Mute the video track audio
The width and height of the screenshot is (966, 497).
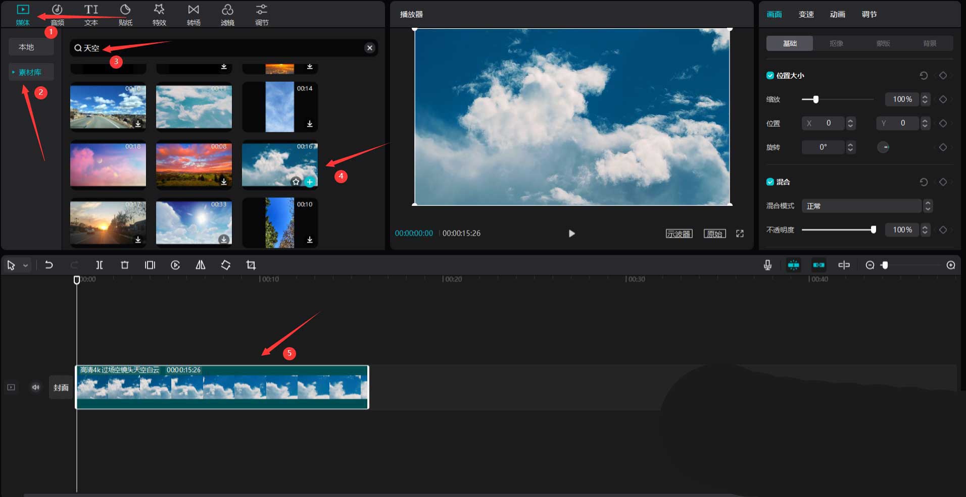point(36,388)
